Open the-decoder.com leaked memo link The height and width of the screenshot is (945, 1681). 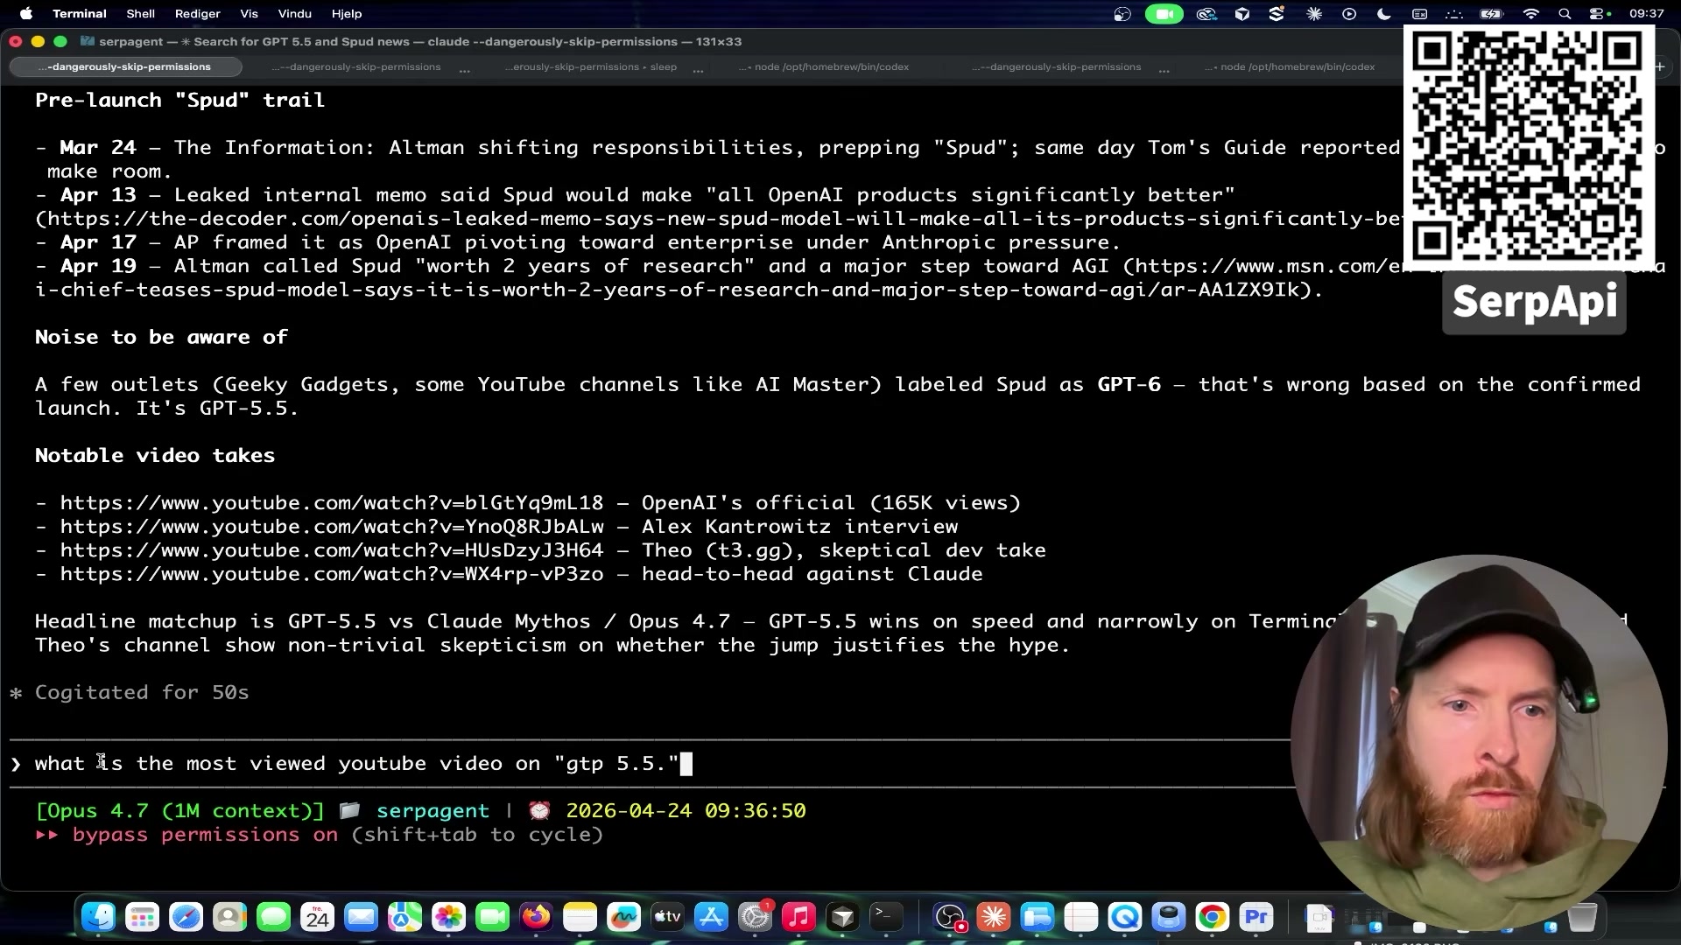(x=718, y=219)
